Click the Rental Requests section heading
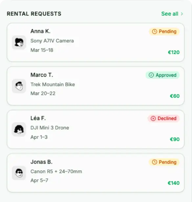 coord(34,14)
